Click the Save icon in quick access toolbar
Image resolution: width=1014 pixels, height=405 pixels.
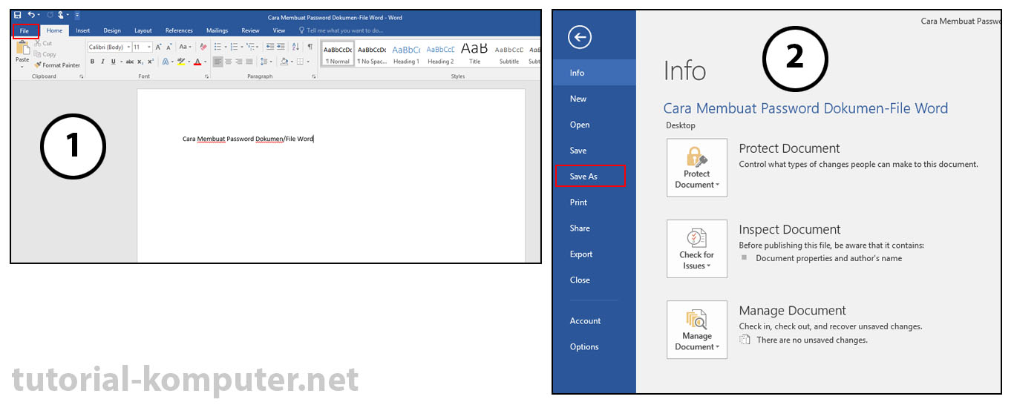(x=17, y=15)
